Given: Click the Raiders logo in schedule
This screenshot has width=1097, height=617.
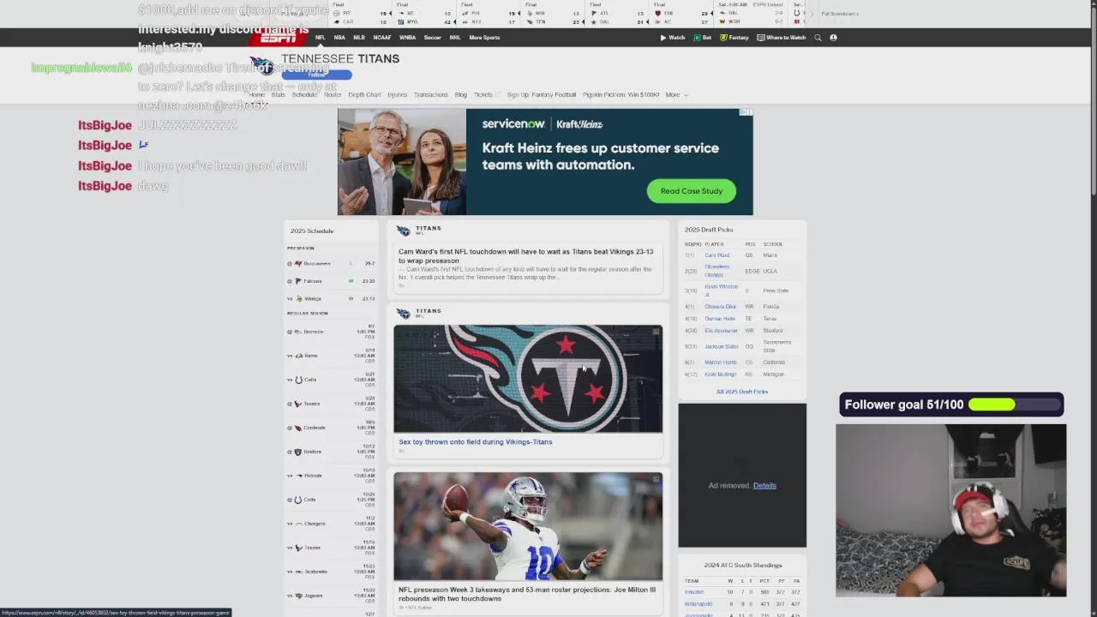Looking at the screenshot, I should [x=298, y=452].
